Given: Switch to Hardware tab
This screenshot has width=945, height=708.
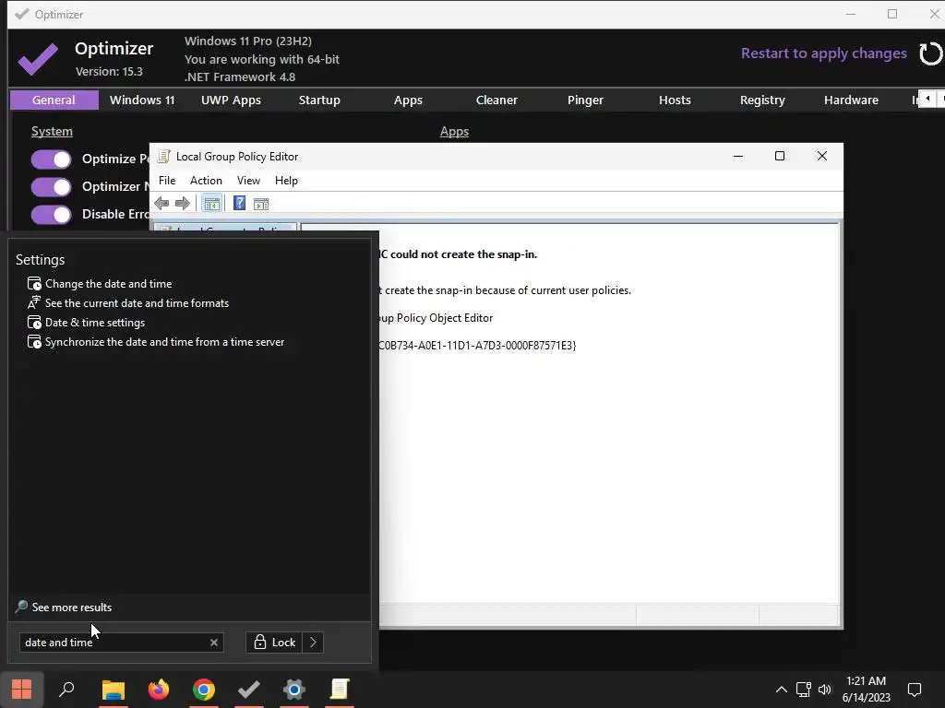Looking at the screenshot, I should [851, 100].
